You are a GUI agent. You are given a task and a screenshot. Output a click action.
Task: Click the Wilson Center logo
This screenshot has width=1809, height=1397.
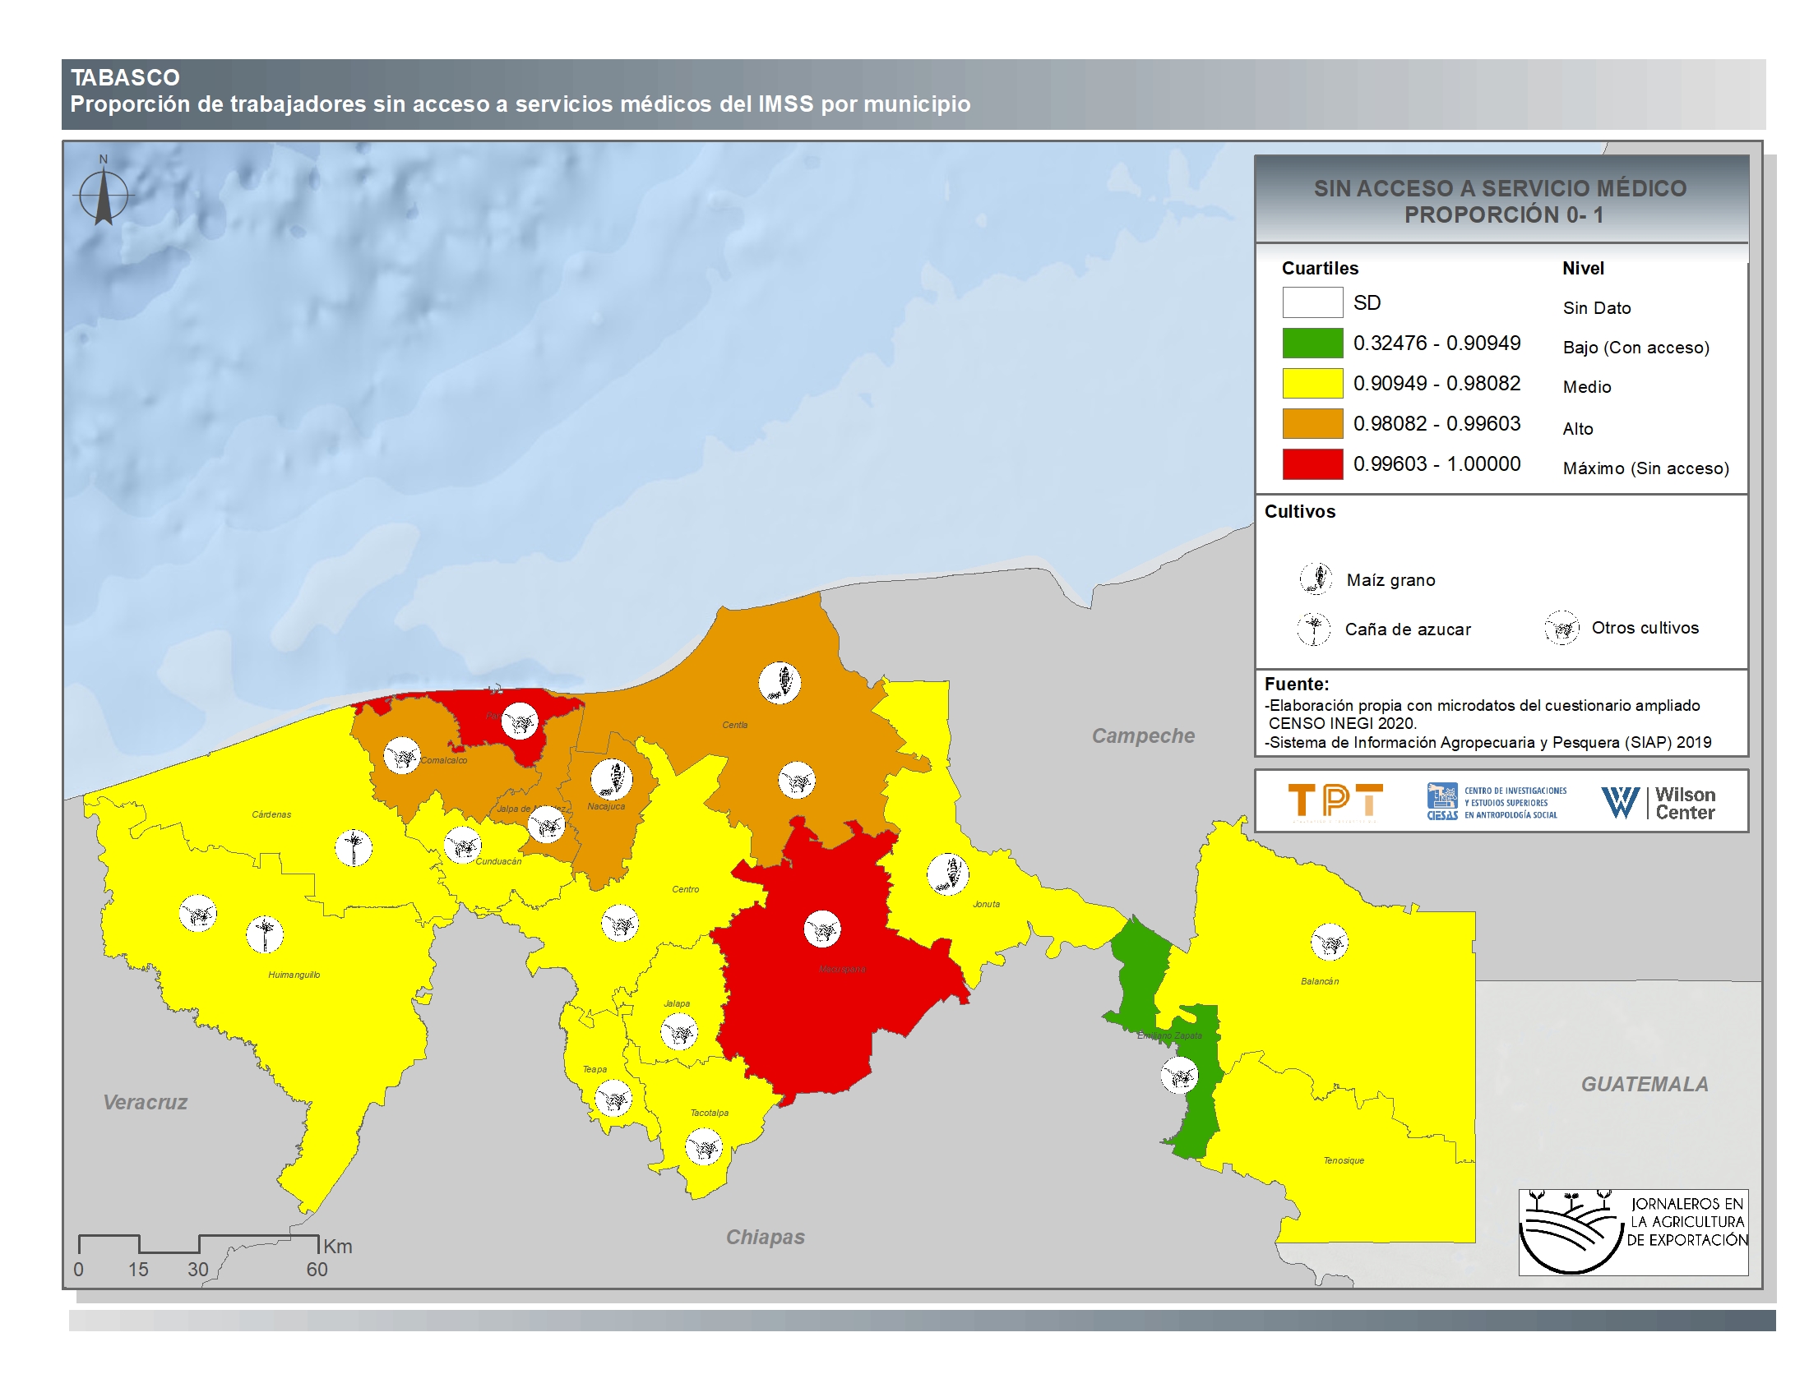click(x=1659, y=803)
